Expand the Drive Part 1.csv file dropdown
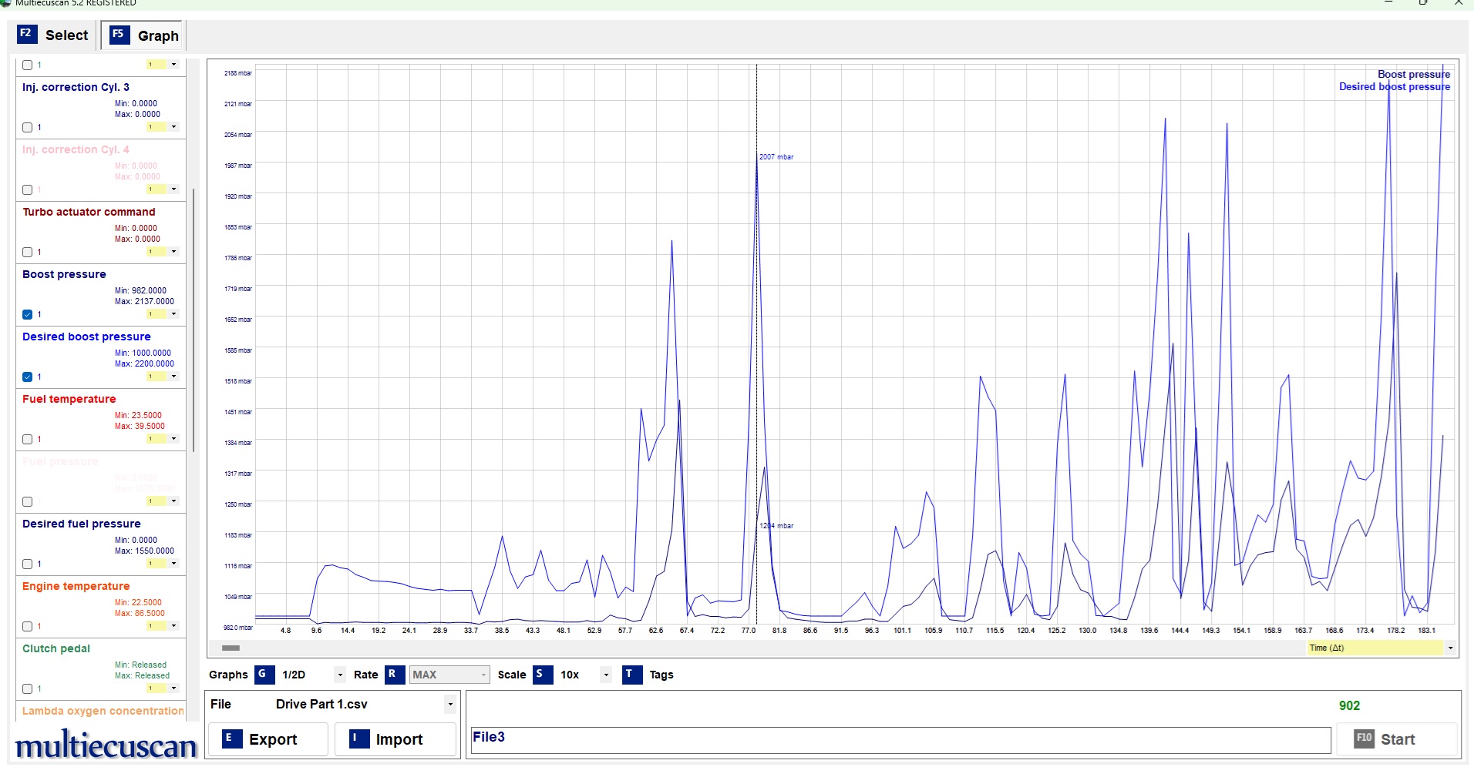The image size is (1474, 767). tap(449, 704)
